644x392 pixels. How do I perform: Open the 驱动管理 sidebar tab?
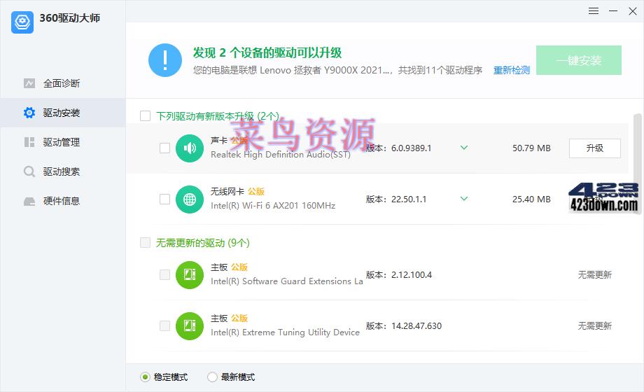tap(63, 142)
